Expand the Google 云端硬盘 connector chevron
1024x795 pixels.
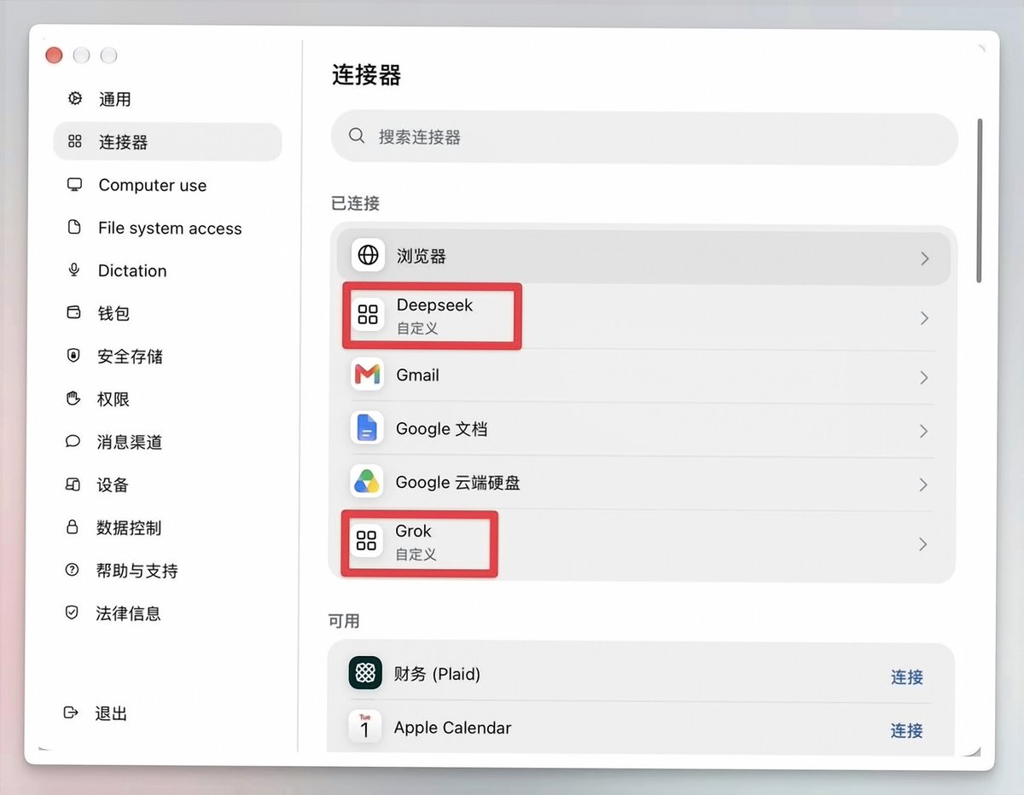point(923,485)
